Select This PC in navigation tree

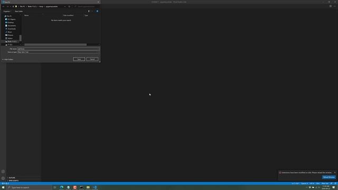[x=9, y=16]
